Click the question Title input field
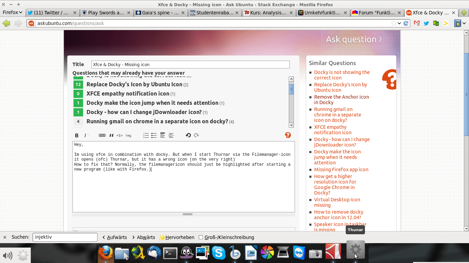 click(x=190, y=64)
